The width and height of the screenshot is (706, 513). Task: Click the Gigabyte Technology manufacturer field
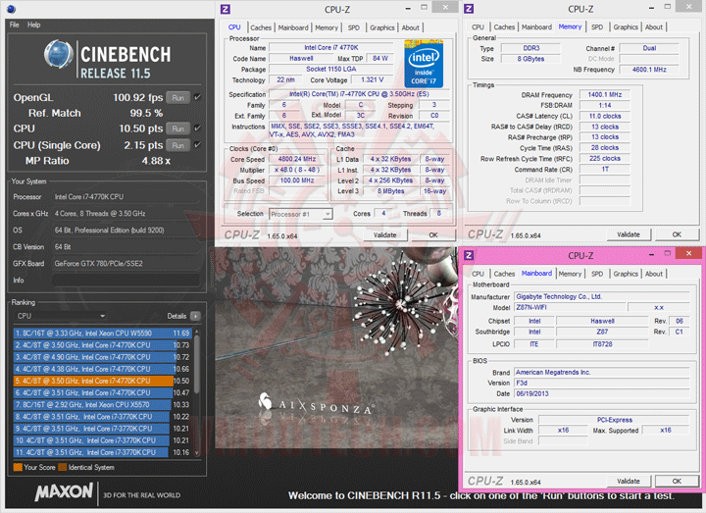pyautogui.click(x=601, y=297)
